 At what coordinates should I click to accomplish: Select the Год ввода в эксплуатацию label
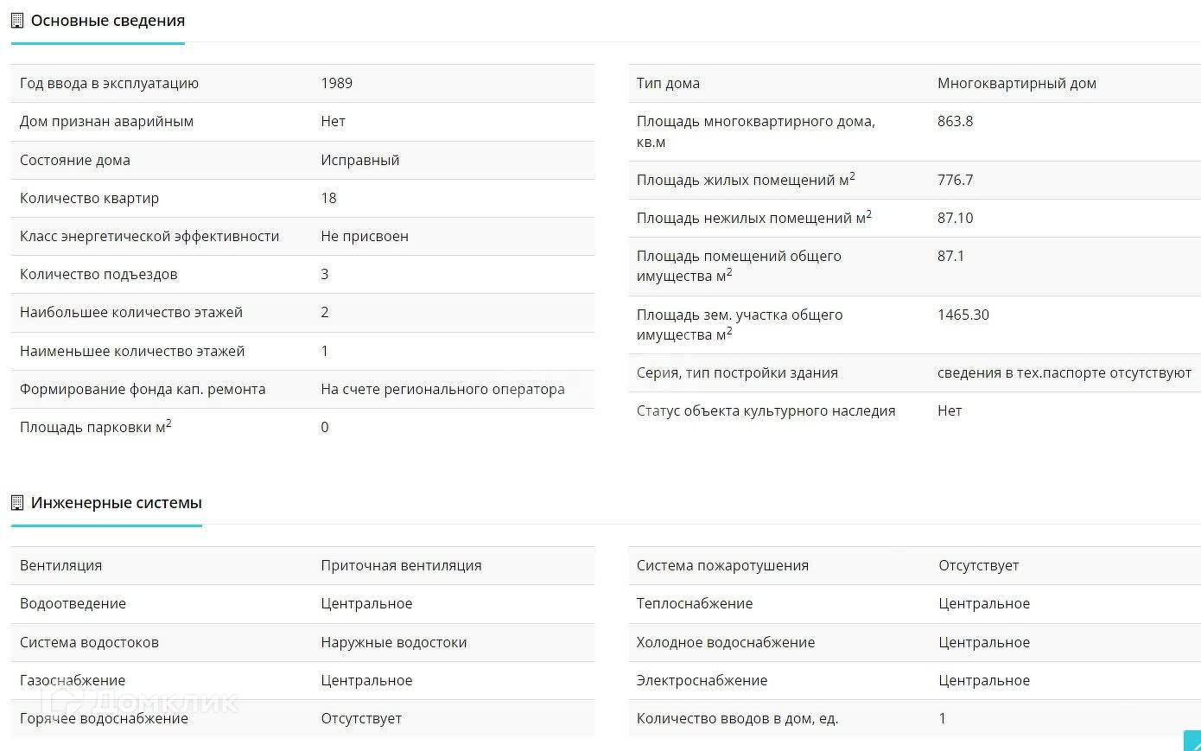(x=109, y=84)
